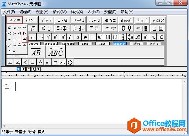Click in the equation editing area
The image size is (189, 136).
tap(92, 102)
